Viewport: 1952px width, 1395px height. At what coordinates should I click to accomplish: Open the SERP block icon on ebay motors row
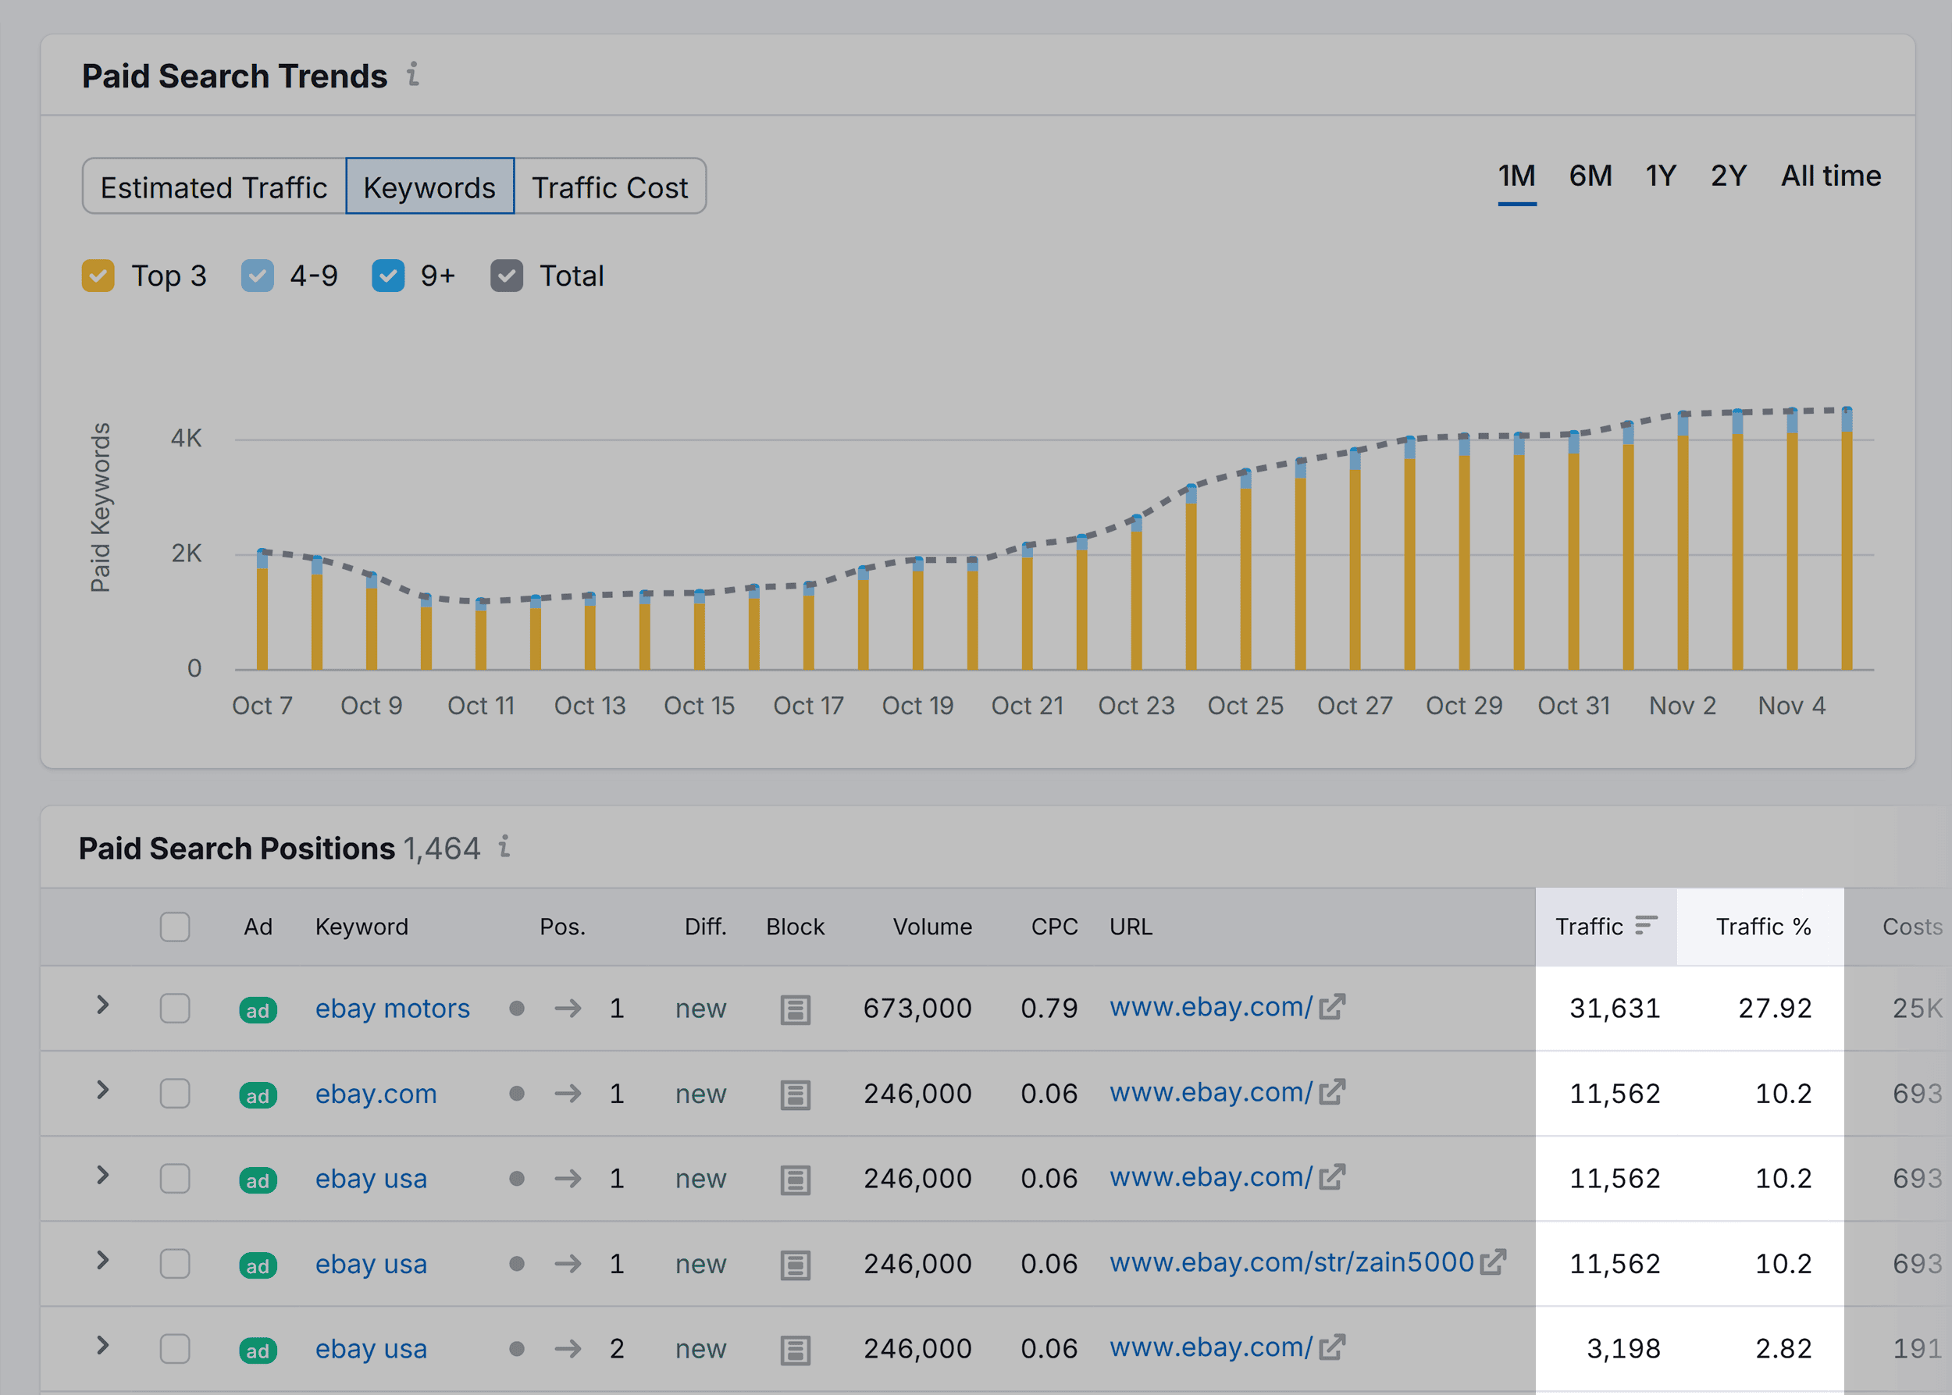click(x=795, y=1009)
